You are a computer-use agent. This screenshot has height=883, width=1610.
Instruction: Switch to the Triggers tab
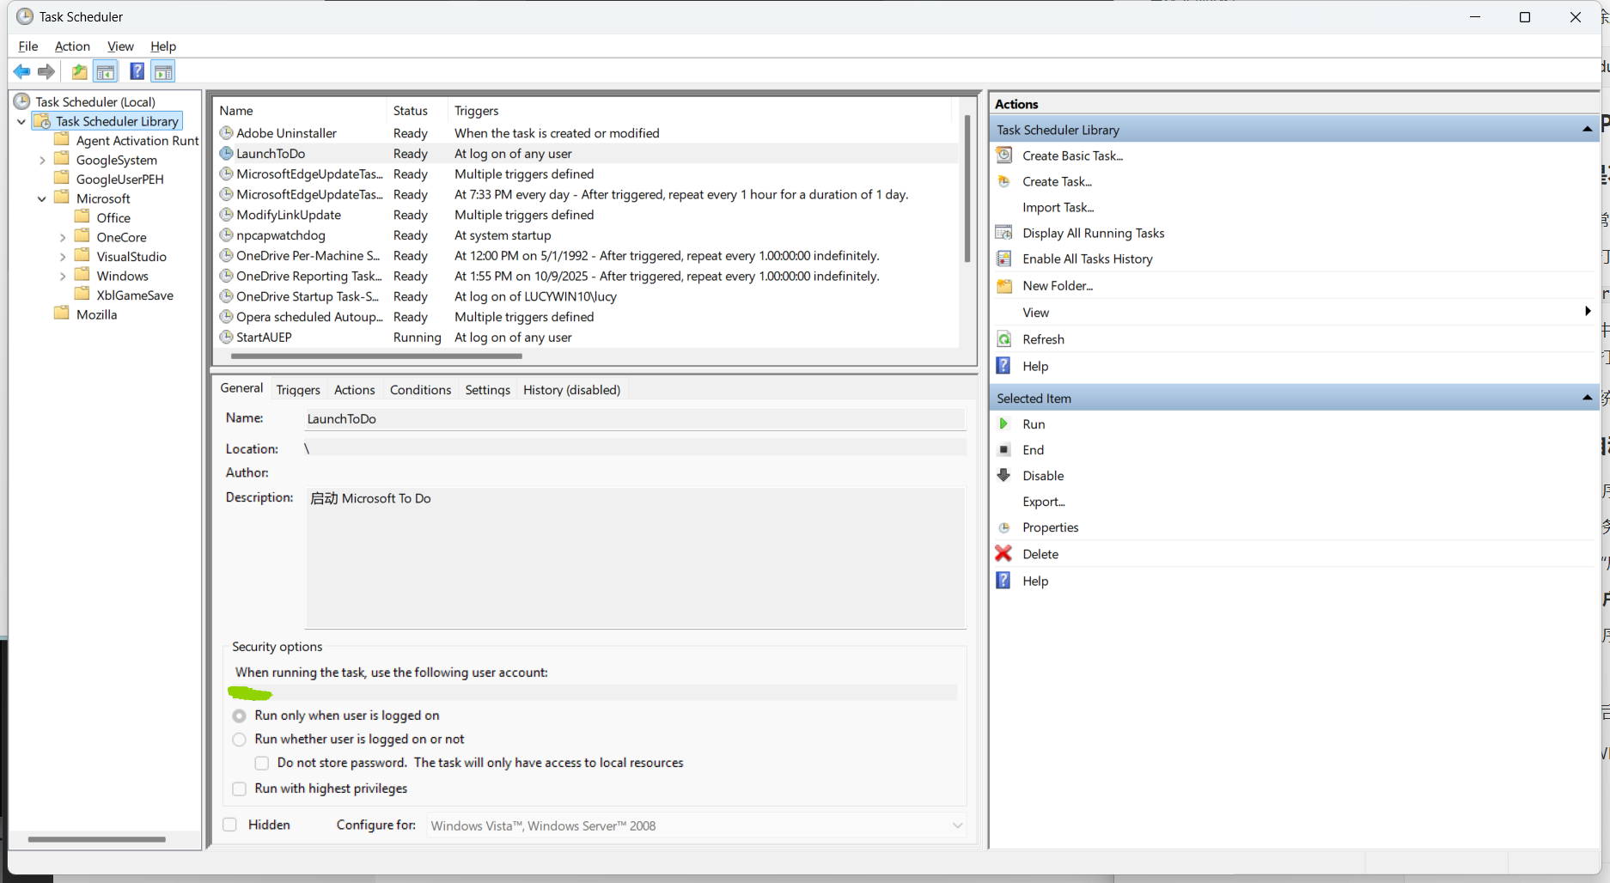click(298, 390)
